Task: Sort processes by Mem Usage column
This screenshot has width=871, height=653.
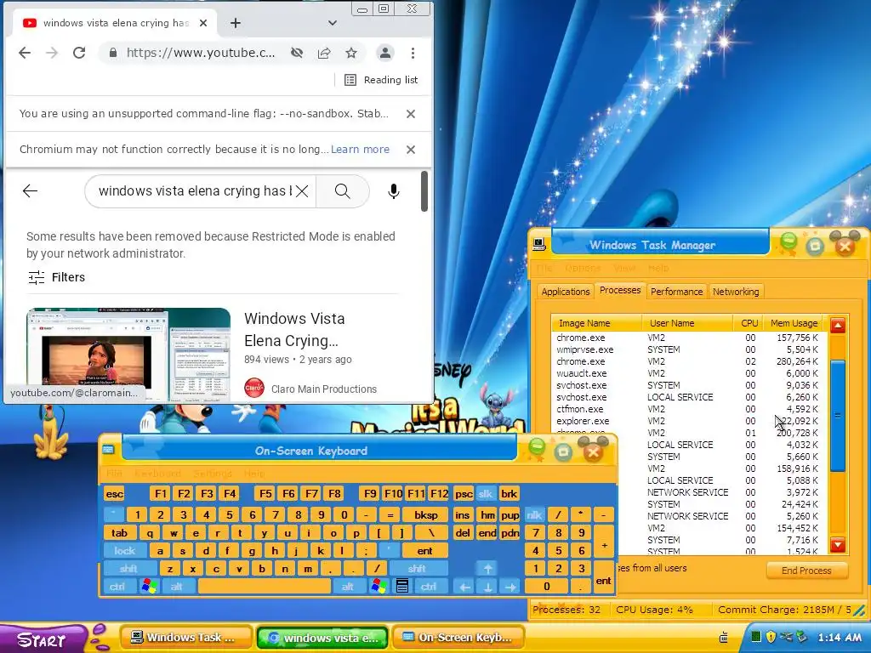Action: (x=794, y=323)
